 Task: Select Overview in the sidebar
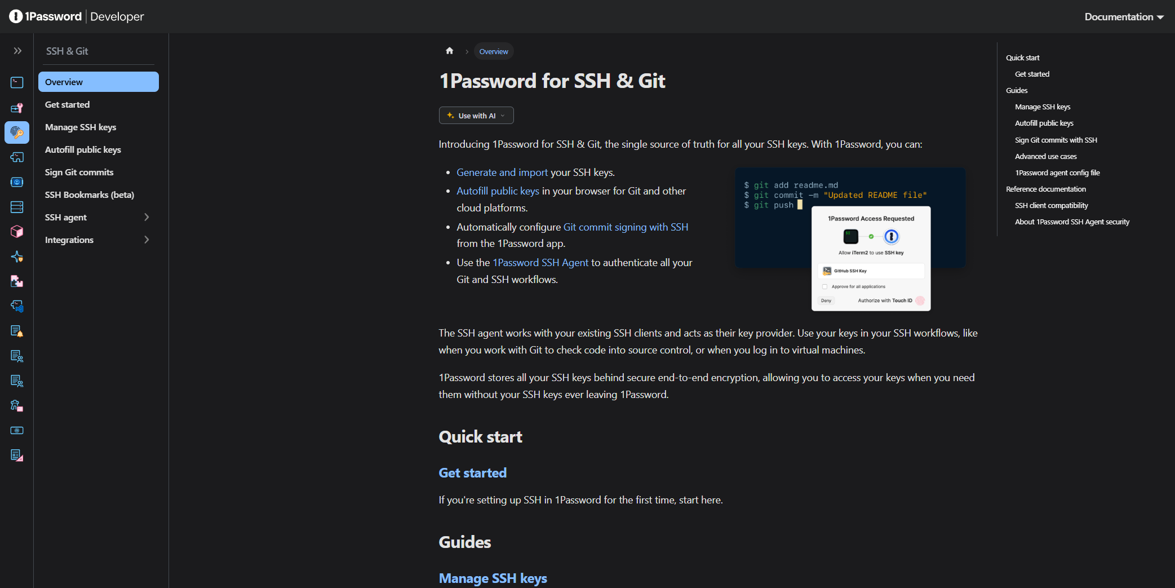[x=98, y=82]
